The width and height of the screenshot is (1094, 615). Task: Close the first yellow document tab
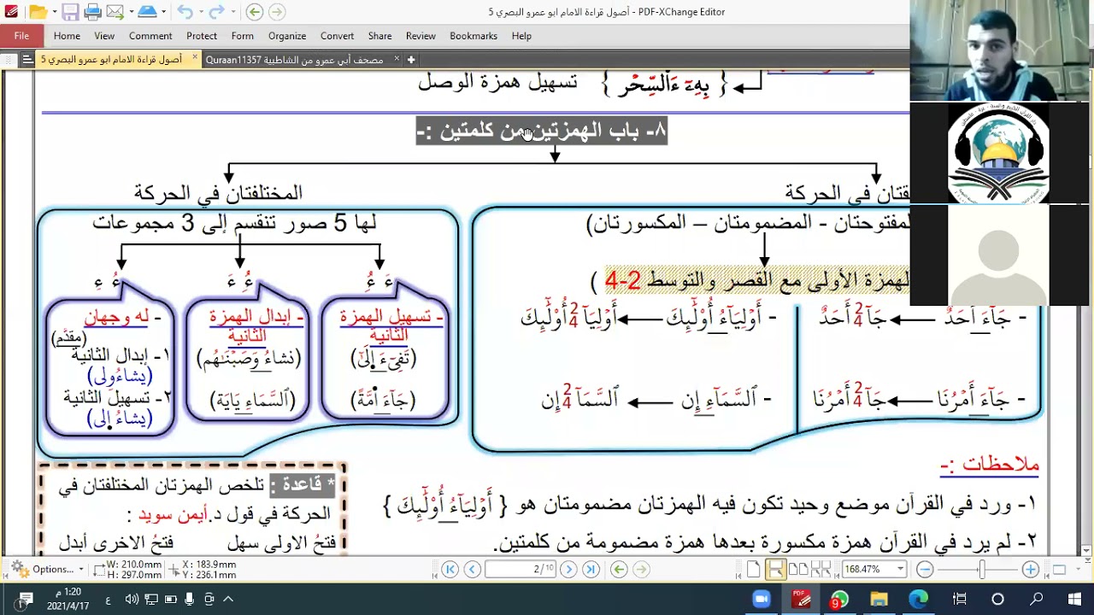pos(195,58)
